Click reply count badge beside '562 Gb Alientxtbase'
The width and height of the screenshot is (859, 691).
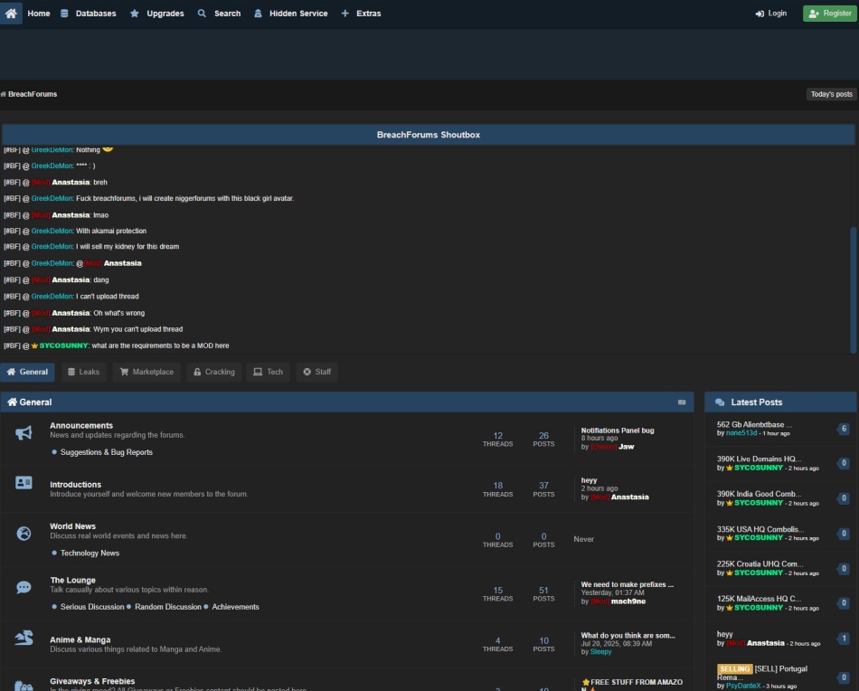[x=844, y=429]
